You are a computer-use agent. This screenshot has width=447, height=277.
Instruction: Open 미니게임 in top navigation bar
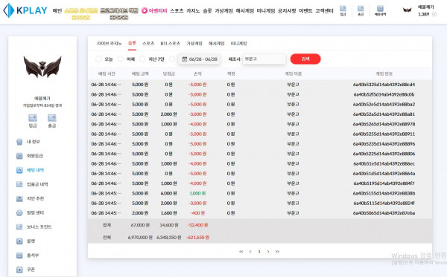[266, 11]
